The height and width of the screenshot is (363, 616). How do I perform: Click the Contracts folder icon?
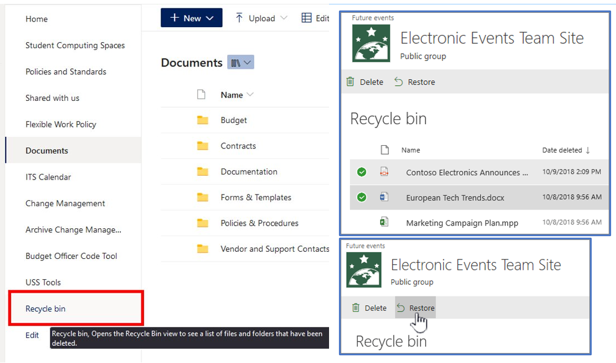tap(203, 146)
